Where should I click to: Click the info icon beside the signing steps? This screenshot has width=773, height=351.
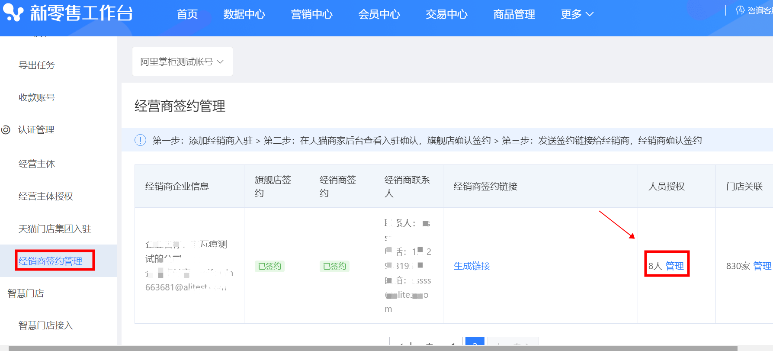pos(140,140)
